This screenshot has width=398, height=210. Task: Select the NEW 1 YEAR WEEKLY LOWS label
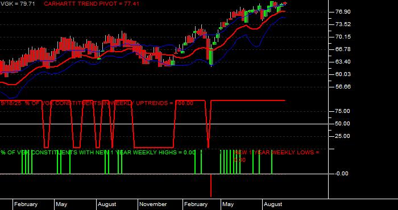(276, 156)
